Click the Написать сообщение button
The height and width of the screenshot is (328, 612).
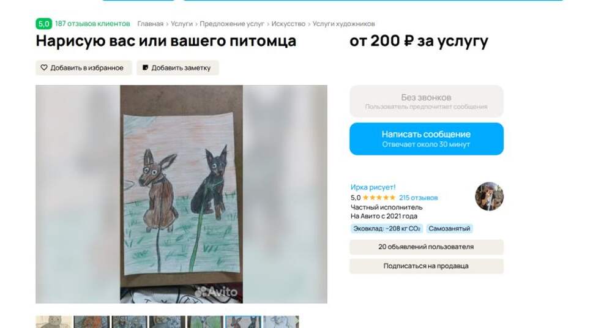427,139
